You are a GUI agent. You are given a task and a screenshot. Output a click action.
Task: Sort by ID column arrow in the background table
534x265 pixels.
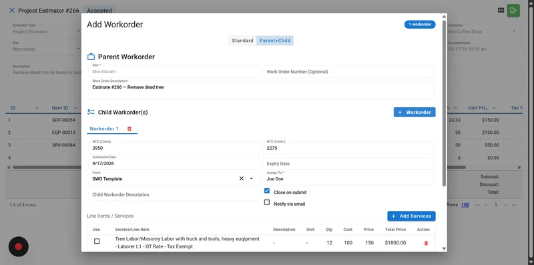point(37,108)
